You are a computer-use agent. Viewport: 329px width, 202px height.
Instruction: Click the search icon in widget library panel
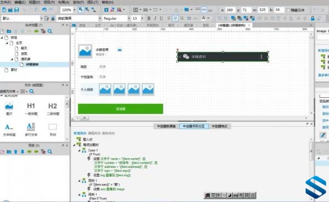click(31, 91)
